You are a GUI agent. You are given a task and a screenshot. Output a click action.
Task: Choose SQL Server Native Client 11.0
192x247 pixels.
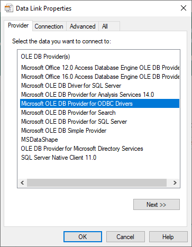pos(100,158)
